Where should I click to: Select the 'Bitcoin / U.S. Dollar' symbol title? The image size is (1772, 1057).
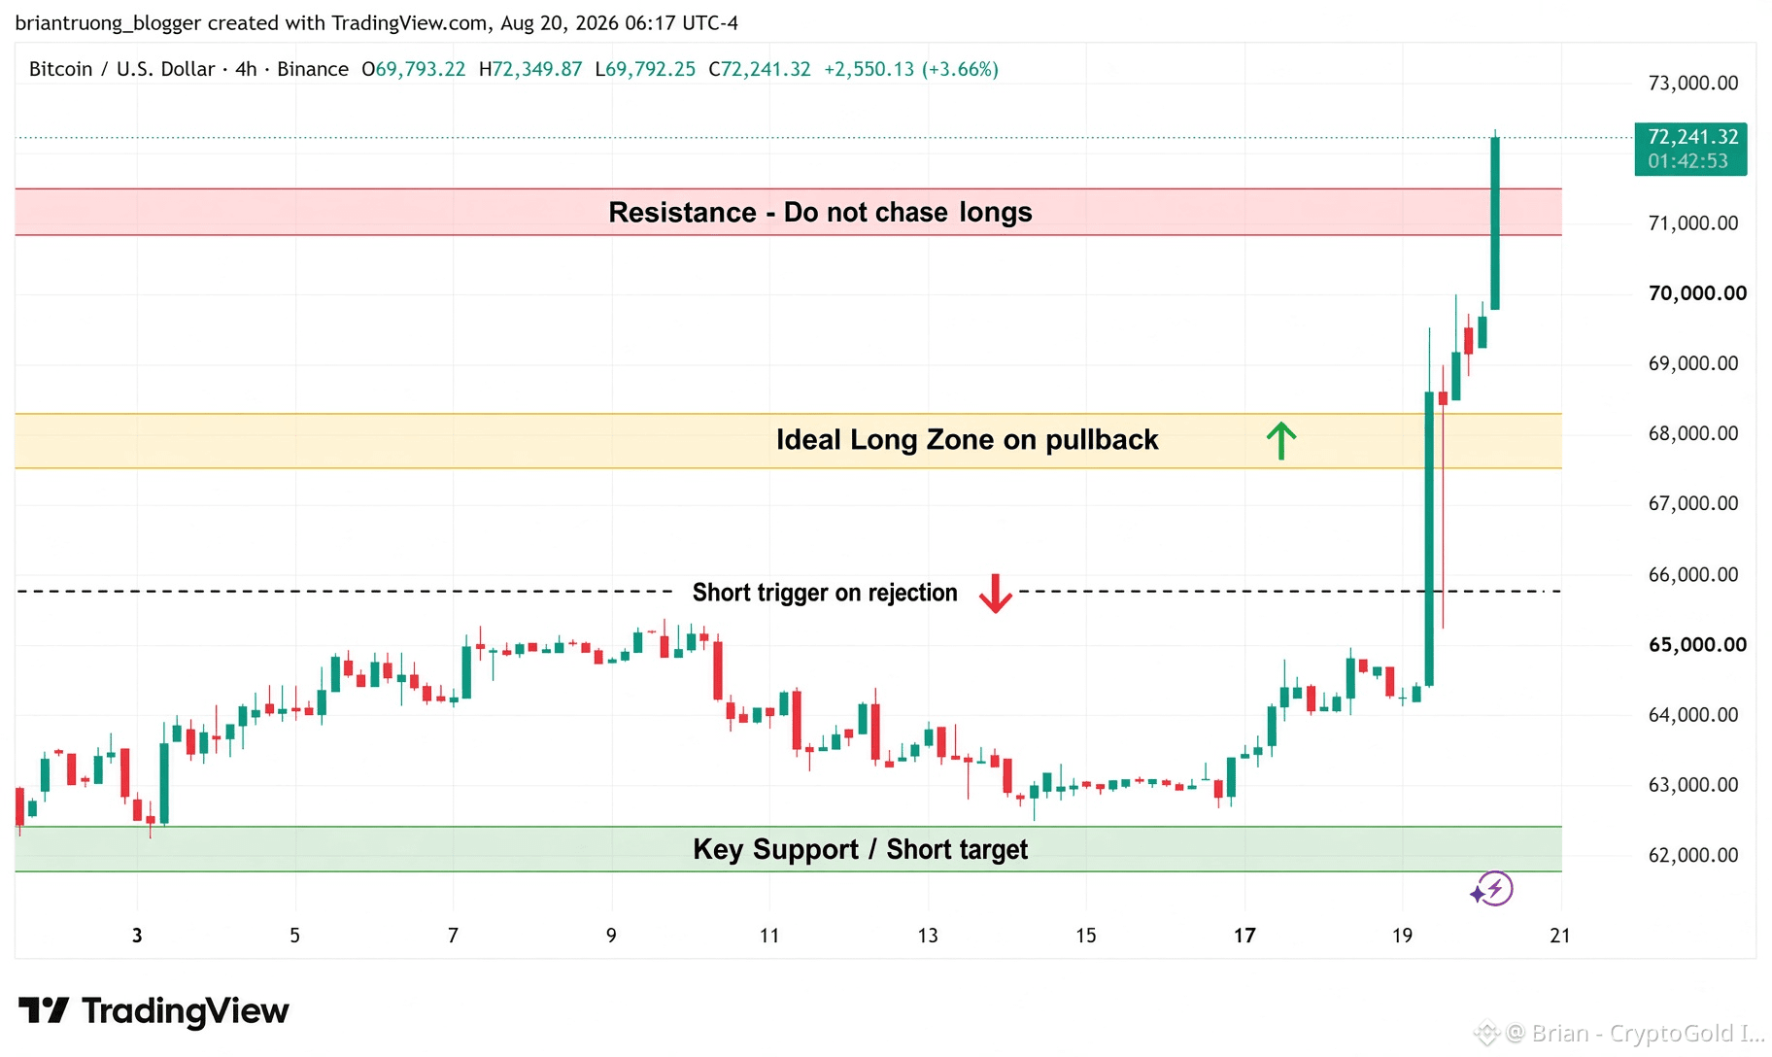tap(121, 69)
